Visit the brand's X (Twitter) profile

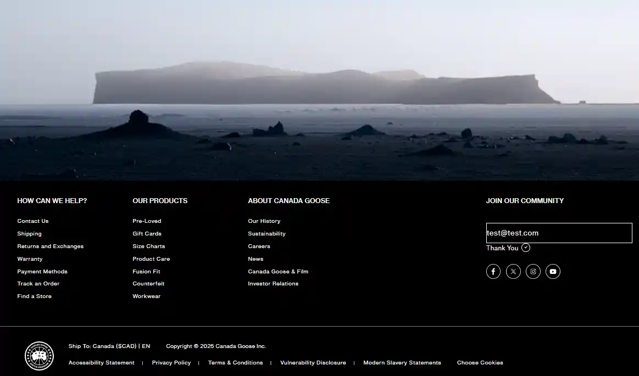[x=513, y=271]
